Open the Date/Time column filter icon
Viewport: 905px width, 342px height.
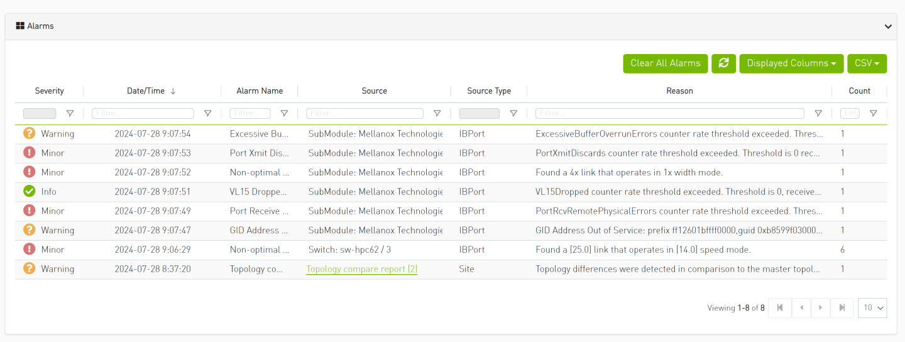207,114
